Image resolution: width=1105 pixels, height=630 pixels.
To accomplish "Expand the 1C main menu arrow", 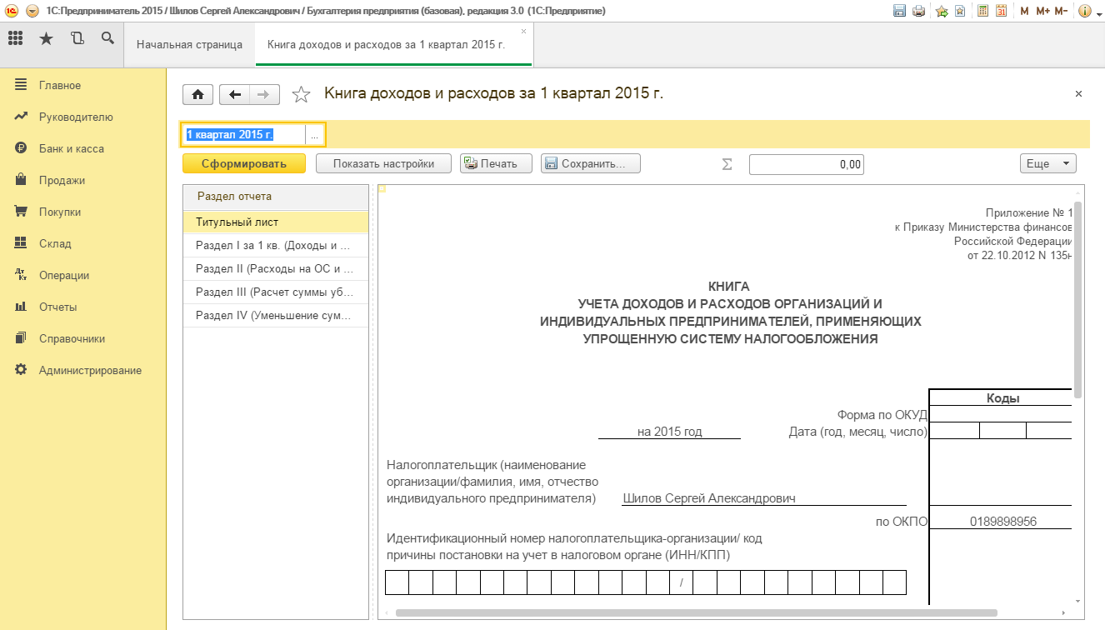I will [32, 11].
